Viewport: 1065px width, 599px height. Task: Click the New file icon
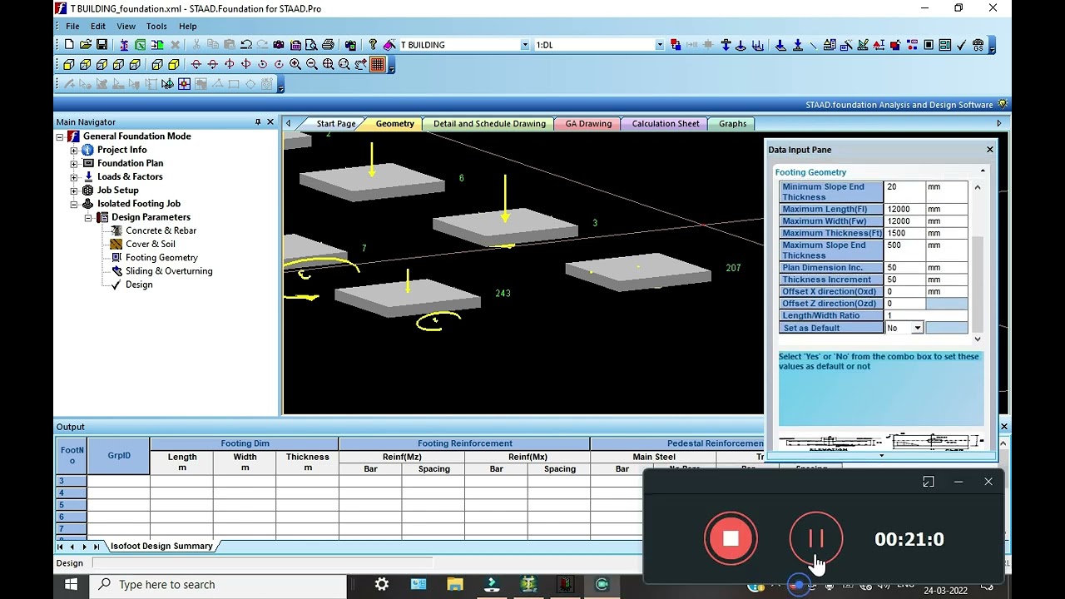coord(69,45)
